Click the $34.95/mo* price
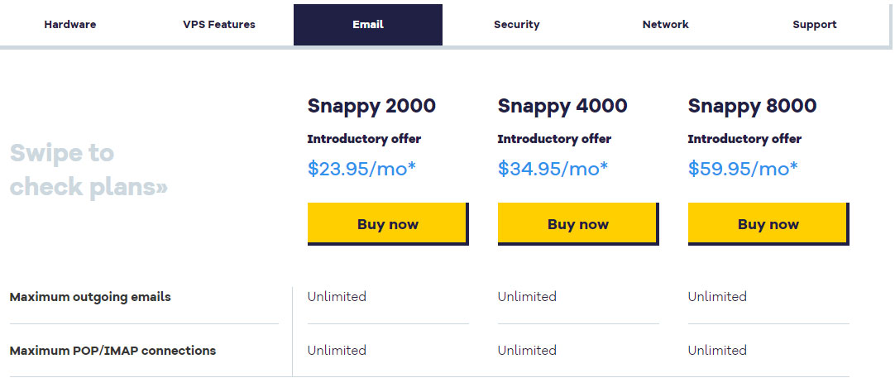This screenshot has width=895, height=378. tap(553, 169)
